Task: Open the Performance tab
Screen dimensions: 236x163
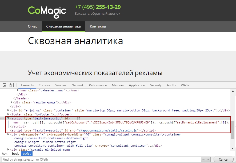Action: pyautogui.click(x=98, y=85)
